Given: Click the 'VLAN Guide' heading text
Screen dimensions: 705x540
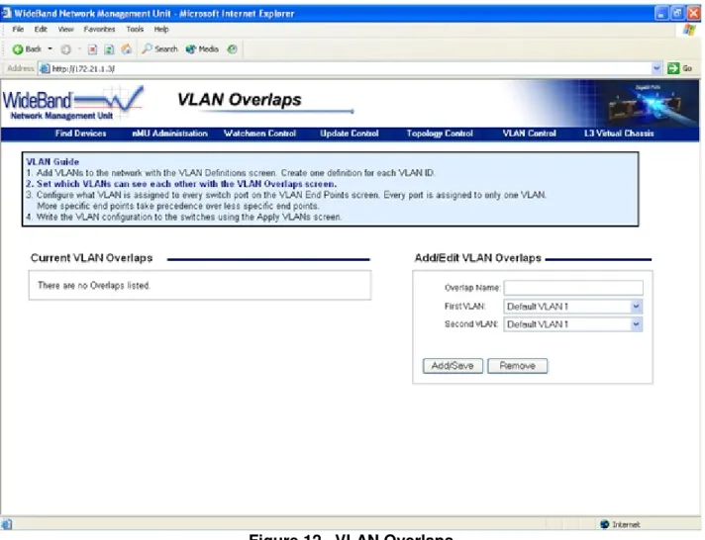Looking at the screenshot, I should click(x=52, y=162).
